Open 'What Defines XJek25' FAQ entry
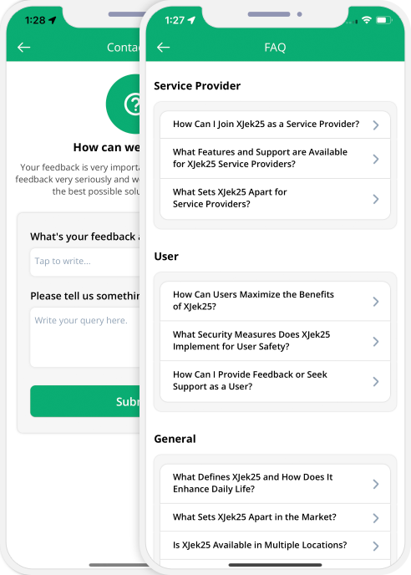 click(x=275, y=484)
